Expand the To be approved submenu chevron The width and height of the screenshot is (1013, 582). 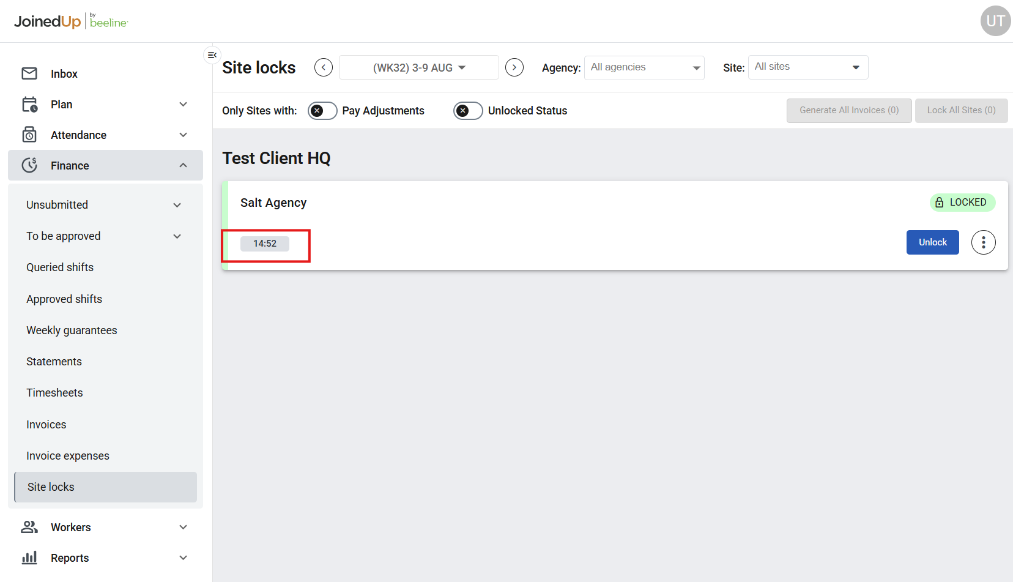click(x=177, y=236)
